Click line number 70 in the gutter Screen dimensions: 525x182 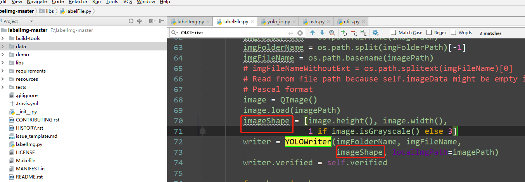click(178, 121)
